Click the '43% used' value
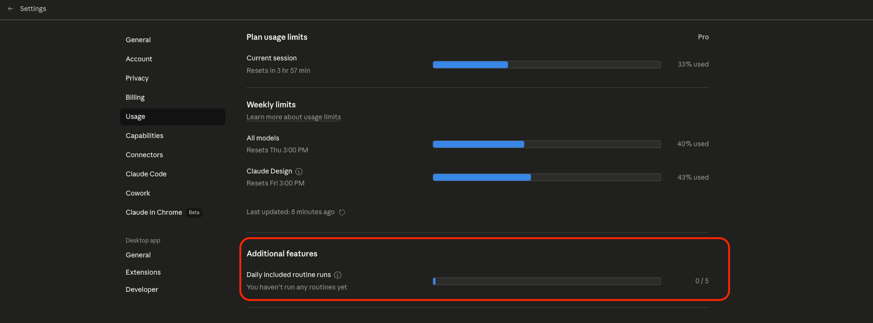The height and width of the screenshot is (323, 873). click(x=693, y=177)
